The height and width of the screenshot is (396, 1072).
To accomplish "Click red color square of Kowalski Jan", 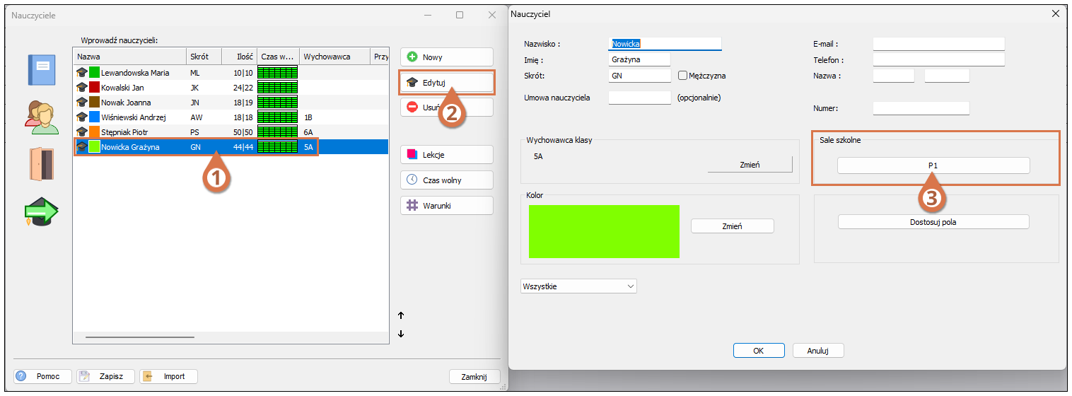I will [94, 87].
